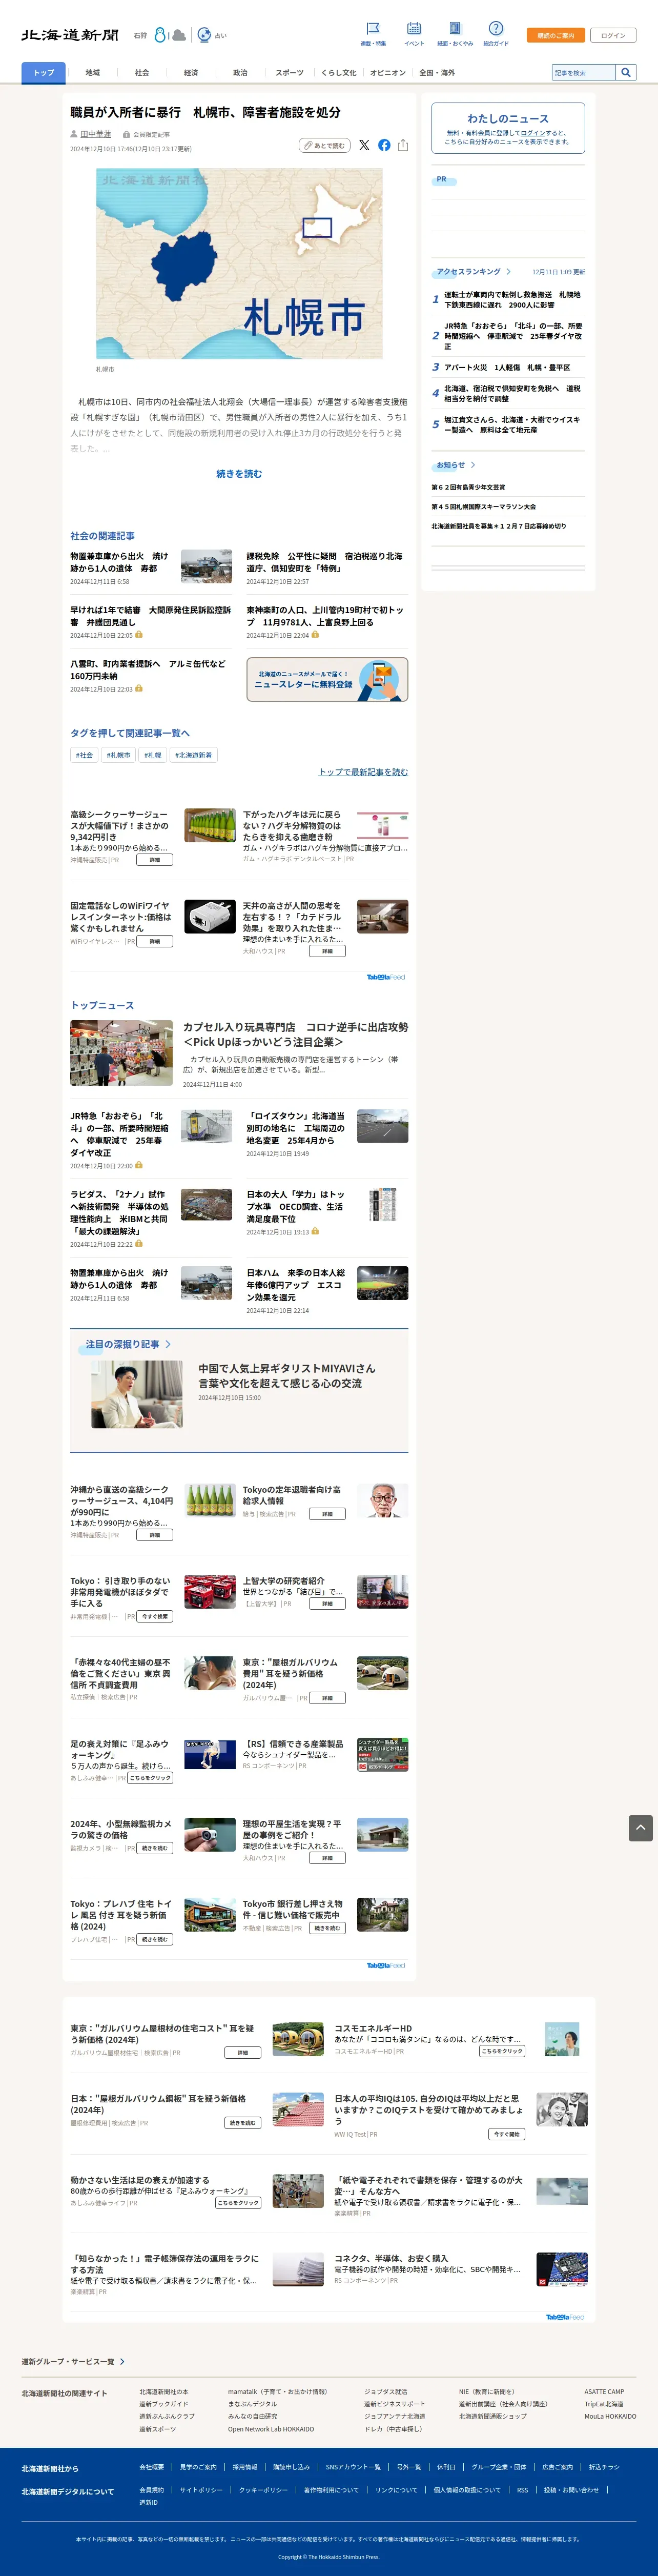The image size is (658, 2576).
Task: Click 今すぐ検索 on 非常用発電機 ad
Action: tap(154, 1616)
